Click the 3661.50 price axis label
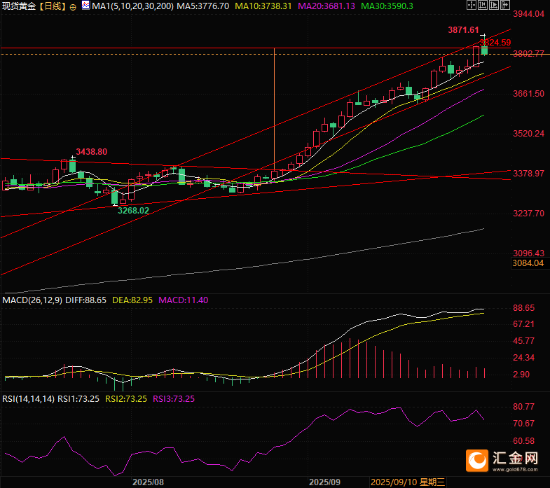The image size is (550, 488). click(528, 94)
